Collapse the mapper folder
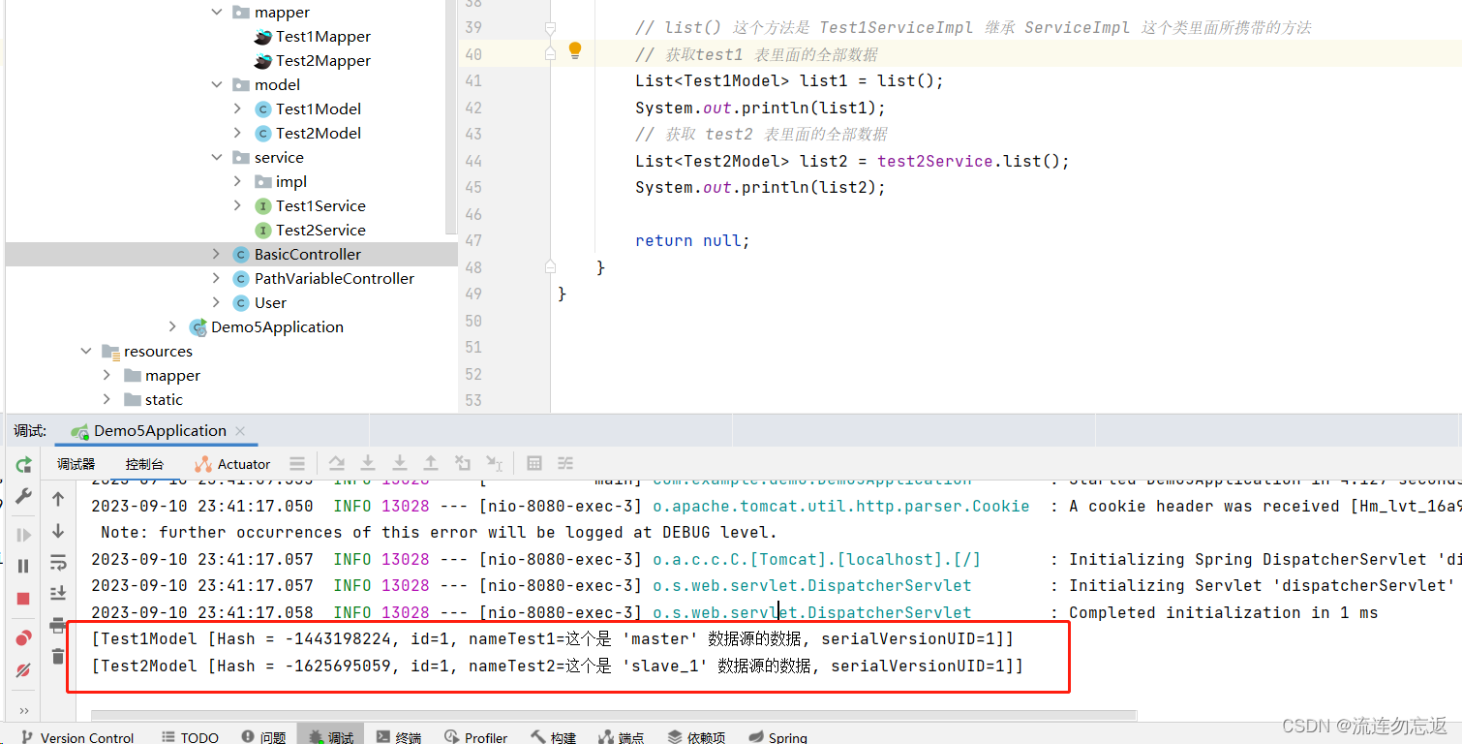This screenshot has width=1462, height=744. [217, 12]
